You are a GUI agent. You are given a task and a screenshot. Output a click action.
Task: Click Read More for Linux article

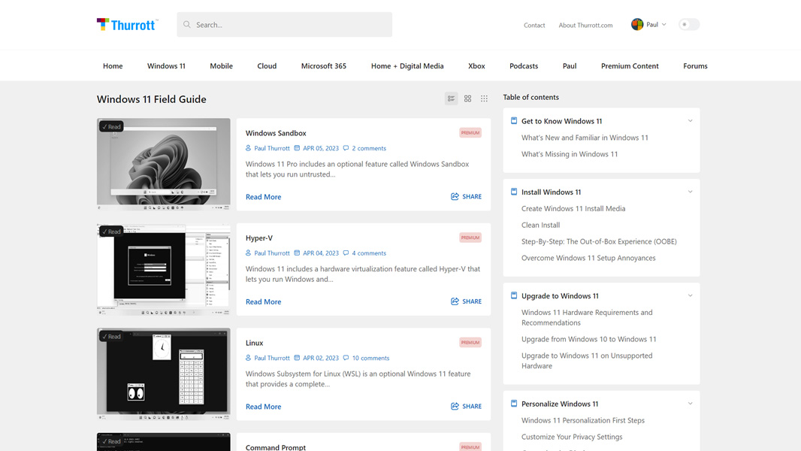(x=263, y=407)
